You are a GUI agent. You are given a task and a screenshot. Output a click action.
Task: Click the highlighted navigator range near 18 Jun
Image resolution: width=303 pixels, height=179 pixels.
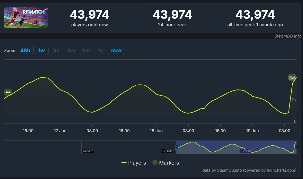coord(236,147)
